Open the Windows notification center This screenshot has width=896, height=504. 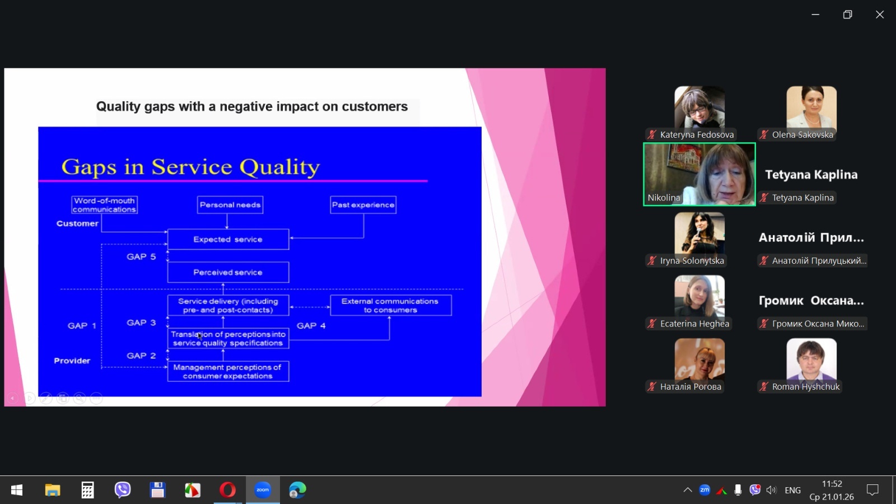(x=872, y=490)
